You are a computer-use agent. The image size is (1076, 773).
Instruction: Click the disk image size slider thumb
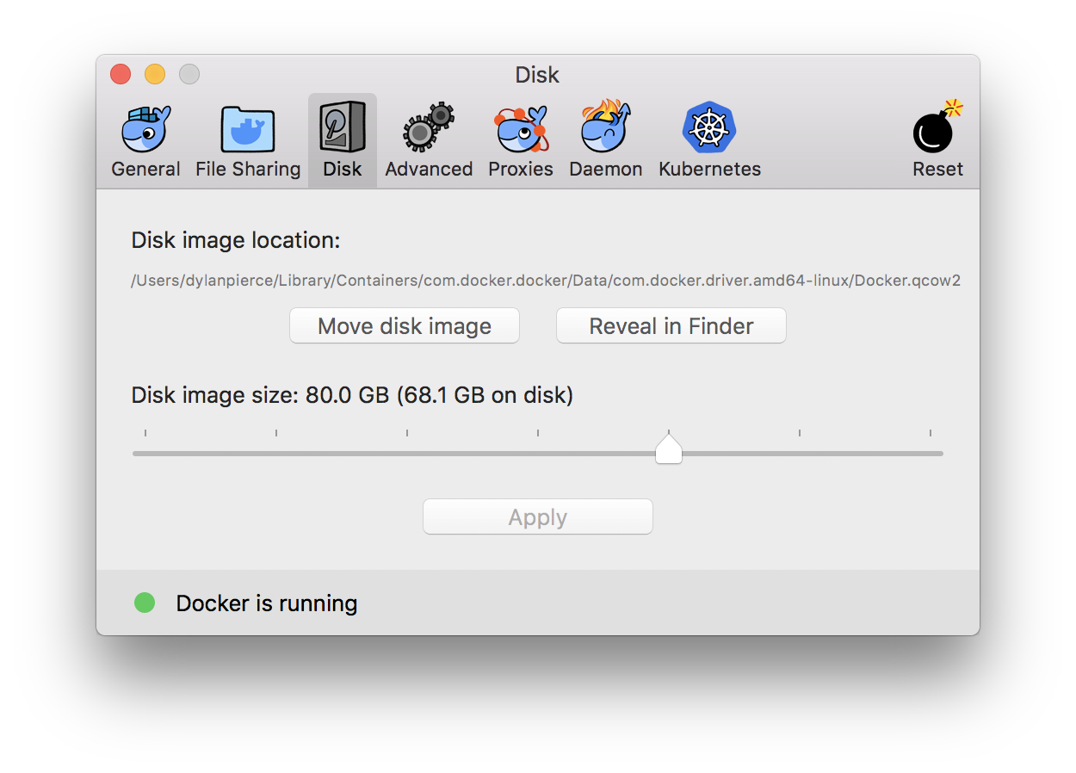coord(669,448)
